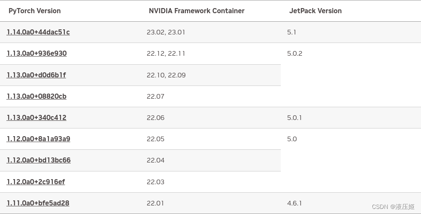Click the CSDN watermark text
Screen dimensions: 421x214
pos(393,207)
